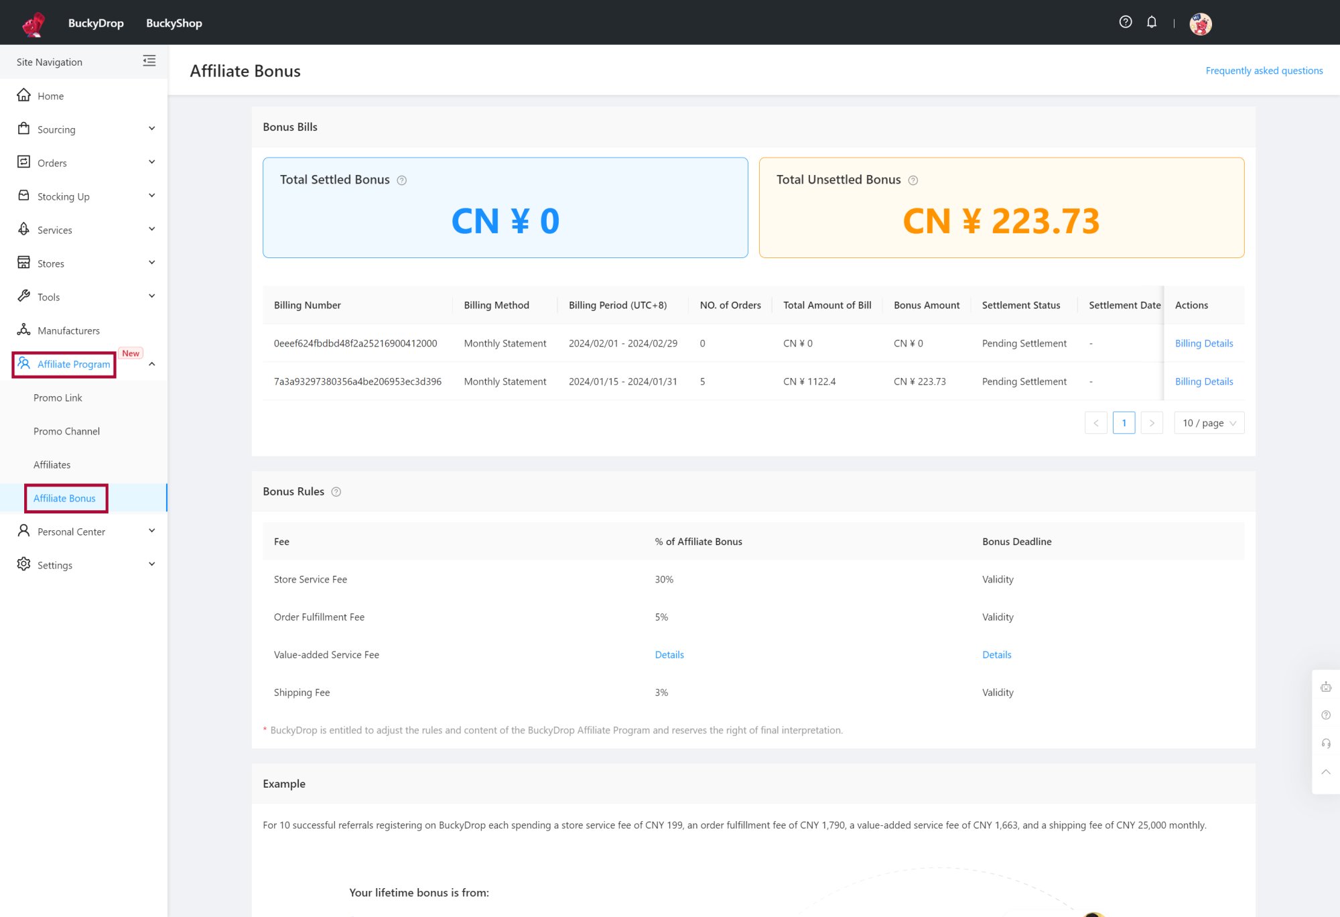Open the floating help question icon on right edge
1340x917 pixels.
1326,715
